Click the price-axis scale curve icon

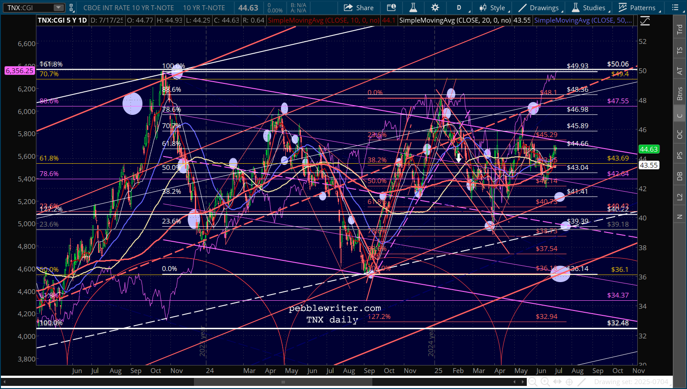[x=645, y=21]
